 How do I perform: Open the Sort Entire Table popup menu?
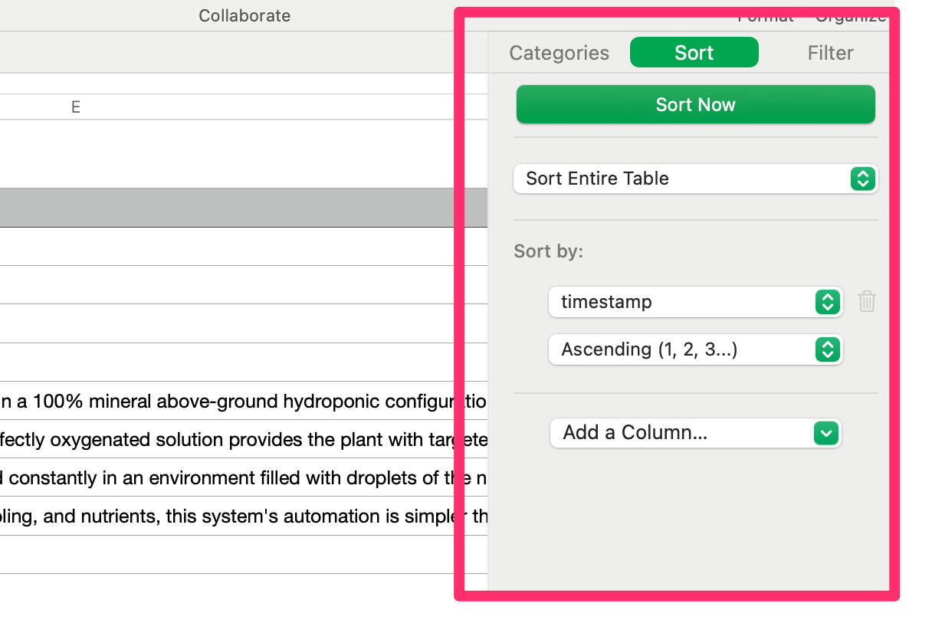click(695, 179)
